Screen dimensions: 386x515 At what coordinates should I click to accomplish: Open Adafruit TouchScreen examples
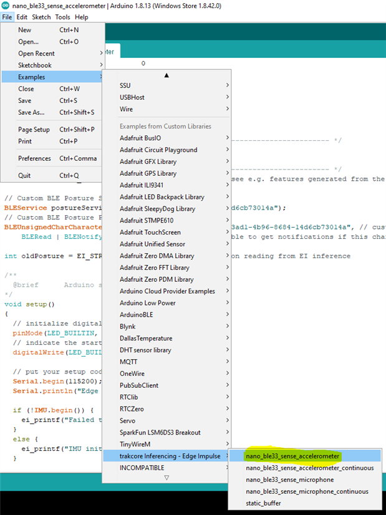click(x=166, y=233)
